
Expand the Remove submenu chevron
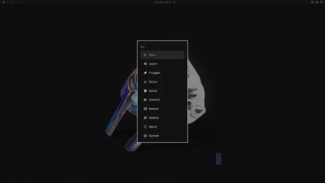pos(182,109)
